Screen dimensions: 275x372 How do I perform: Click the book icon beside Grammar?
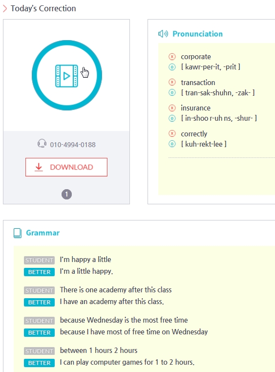click(x=18, y=233)
